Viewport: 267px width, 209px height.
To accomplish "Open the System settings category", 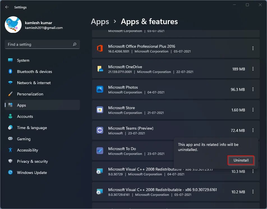I will coord(42,60).
